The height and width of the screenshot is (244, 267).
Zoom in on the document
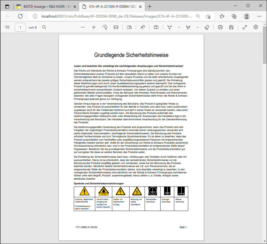pos(94,27)
